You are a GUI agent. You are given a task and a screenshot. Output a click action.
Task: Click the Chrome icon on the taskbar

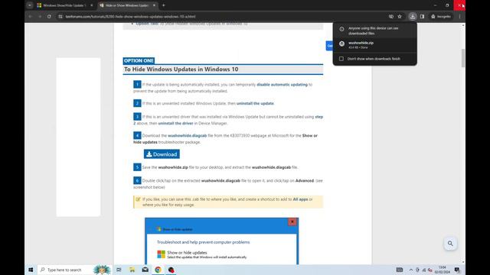coord(158,270)
